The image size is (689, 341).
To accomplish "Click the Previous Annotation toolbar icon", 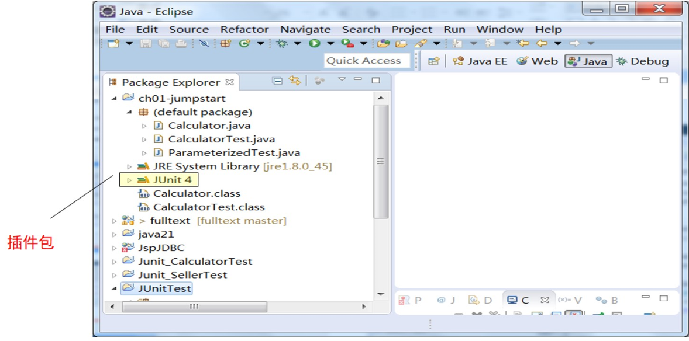I will pos(490,43).
